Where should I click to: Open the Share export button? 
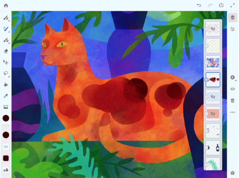point(221,5)
